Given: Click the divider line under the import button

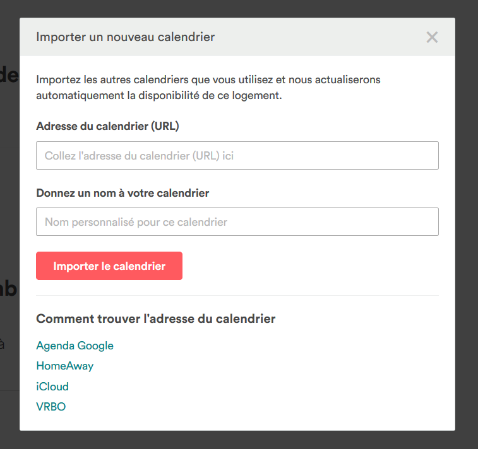Looking at the screenshot, I should pos(237,295).
